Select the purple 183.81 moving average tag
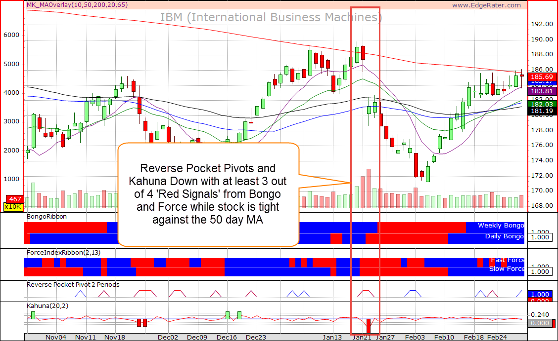558x341 pixels. (x=542, y=91)
